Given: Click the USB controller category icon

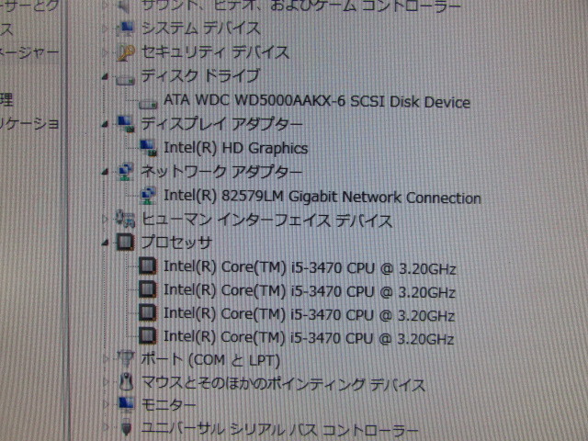Looking at the screenshot, I should (127, 428).
